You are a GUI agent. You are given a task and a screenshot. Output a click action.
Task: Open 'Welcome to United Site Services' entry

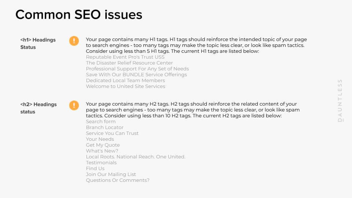125,87
